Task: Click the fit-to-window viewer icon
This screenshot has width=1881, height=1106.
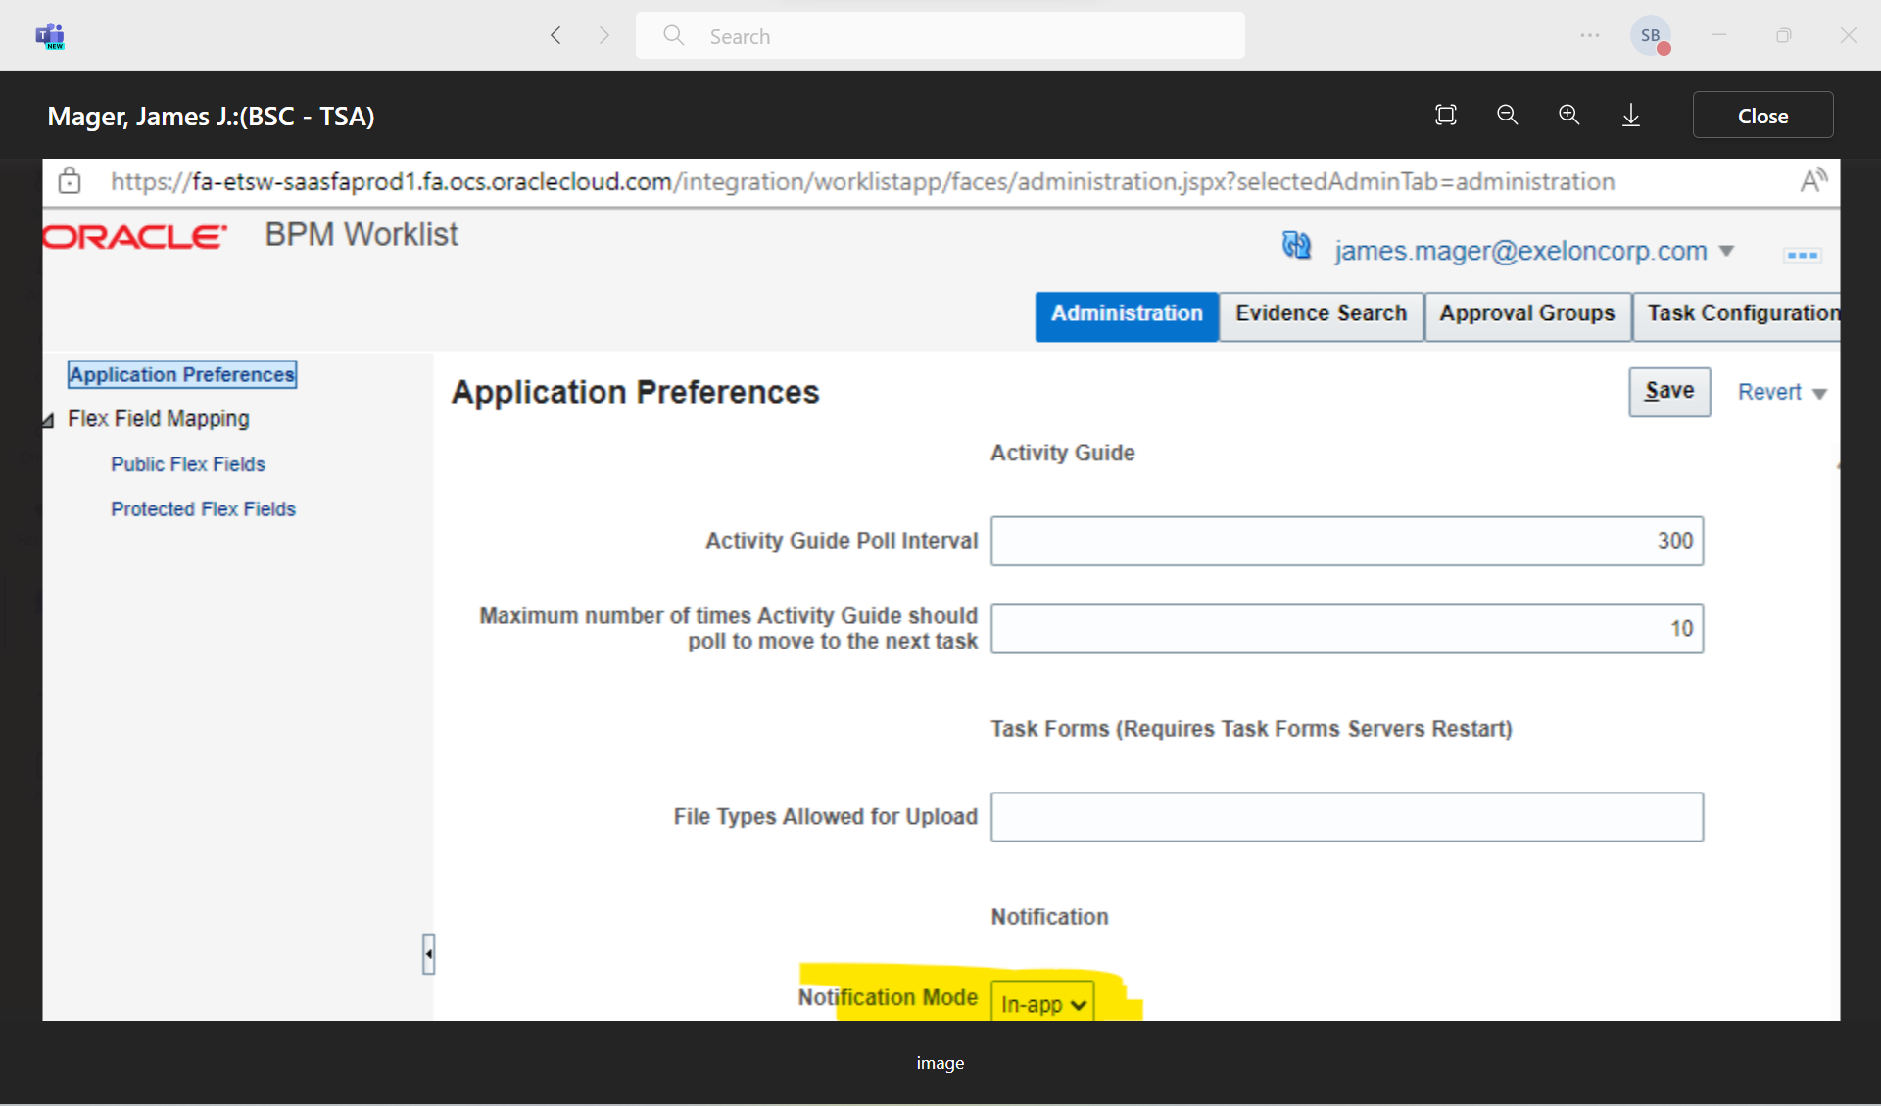Action: coord(1446,115)
